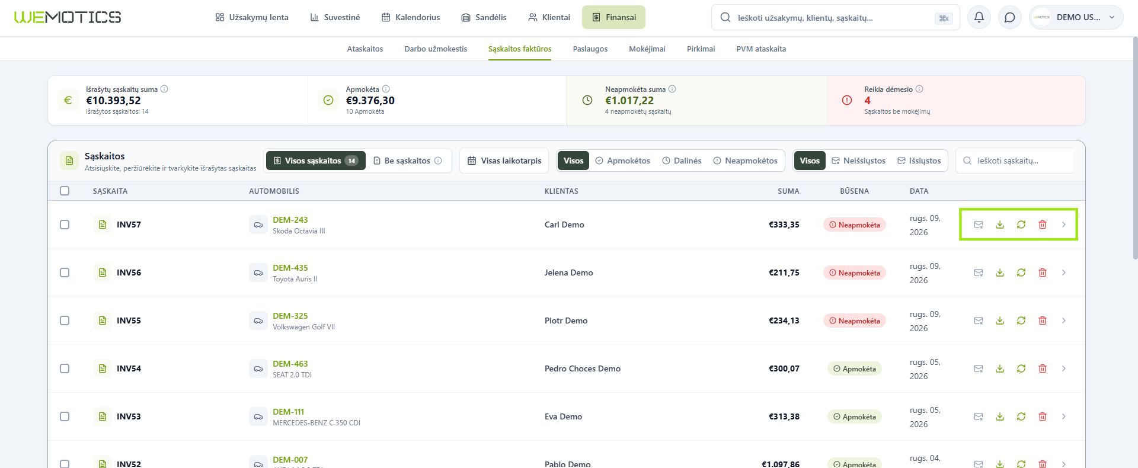
Task: Expand details for INV56 with chevron
Action: (x=1064, y=273)
